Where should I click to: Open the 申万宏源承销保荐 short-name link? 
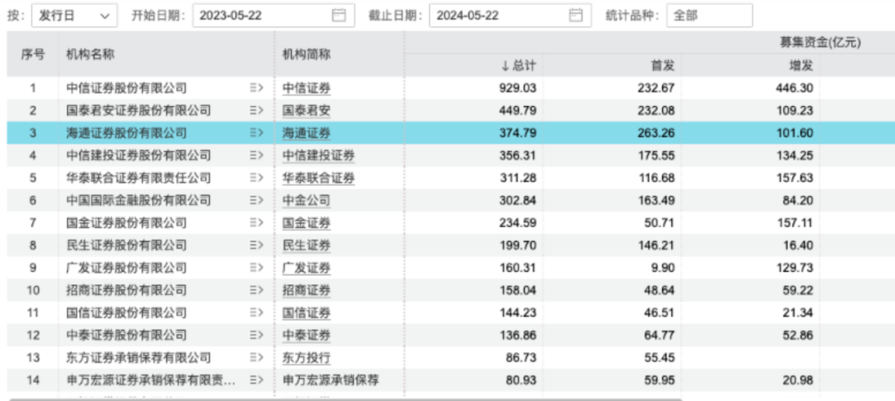click(331, 380)
